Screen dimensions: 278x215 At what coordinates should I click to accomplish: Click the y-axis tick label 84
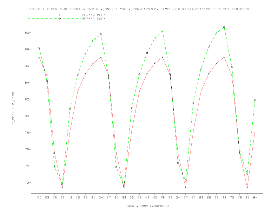pos(27,83)
